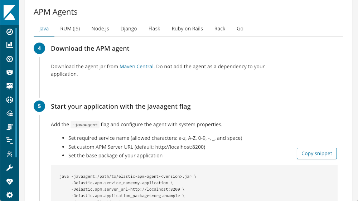Click 'Set required service name' bullet
The image size is (358, 201).
tap(155, 138)
